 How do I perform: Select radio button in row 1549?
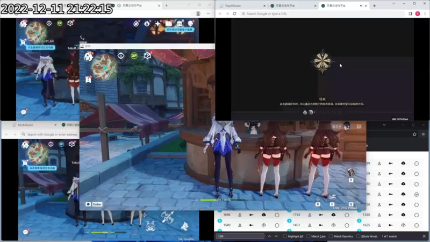(277, 225)
